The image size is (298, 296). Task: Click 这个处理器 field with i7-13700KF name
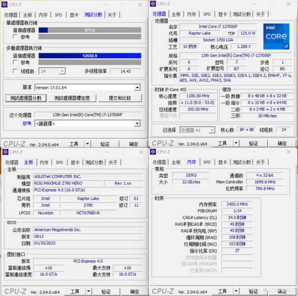88,115
